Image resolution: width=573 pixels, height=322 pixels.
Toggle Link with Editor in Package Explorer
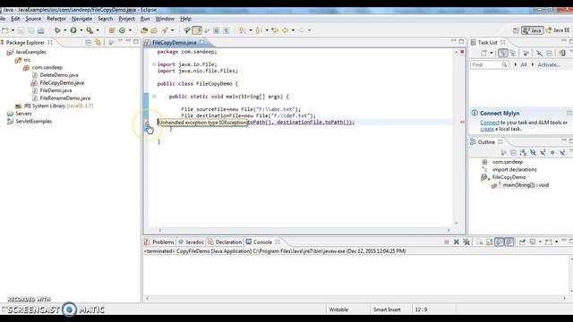coord(98,43)
